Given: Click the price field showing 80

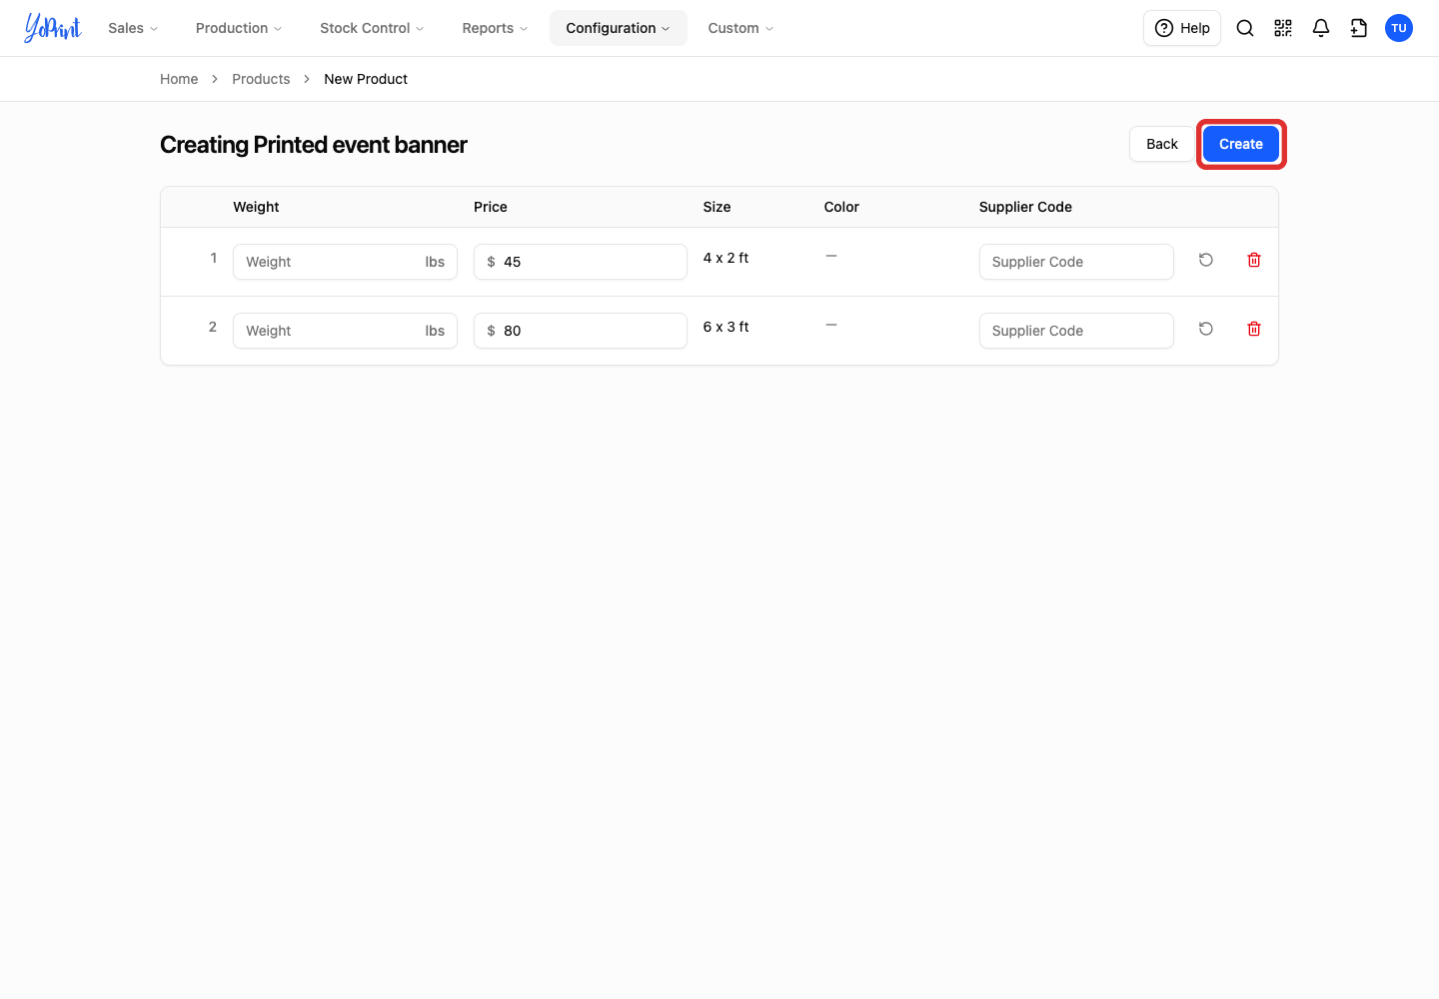Looking at the screenshot, I should pyautogui.click(x=581, y=331).
